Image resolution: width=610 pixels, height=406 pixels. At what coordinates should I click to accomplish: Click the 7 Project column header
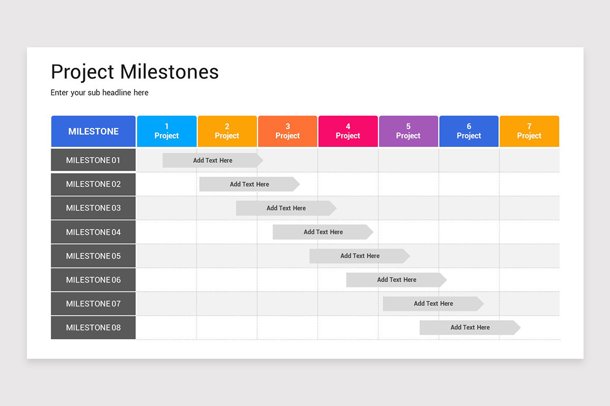[529, 131]
